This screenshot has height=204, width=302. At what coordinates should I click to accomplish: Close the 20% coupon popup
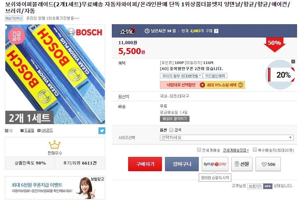pyautogui.click(x=293, y=62)
